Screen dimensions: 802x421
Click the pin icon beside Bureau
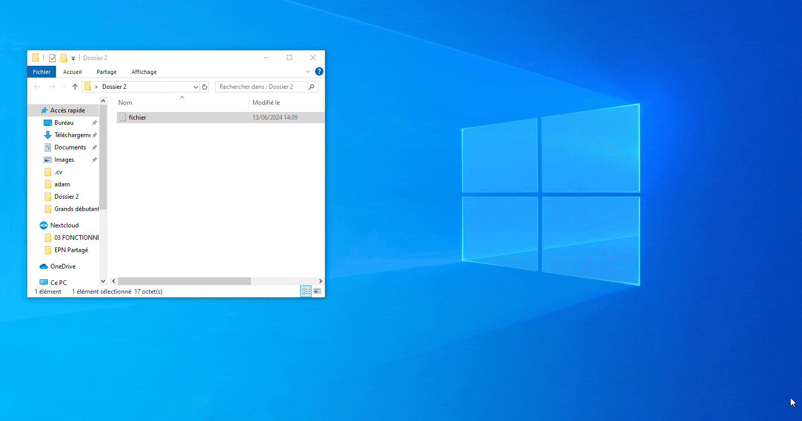point(94,123)
